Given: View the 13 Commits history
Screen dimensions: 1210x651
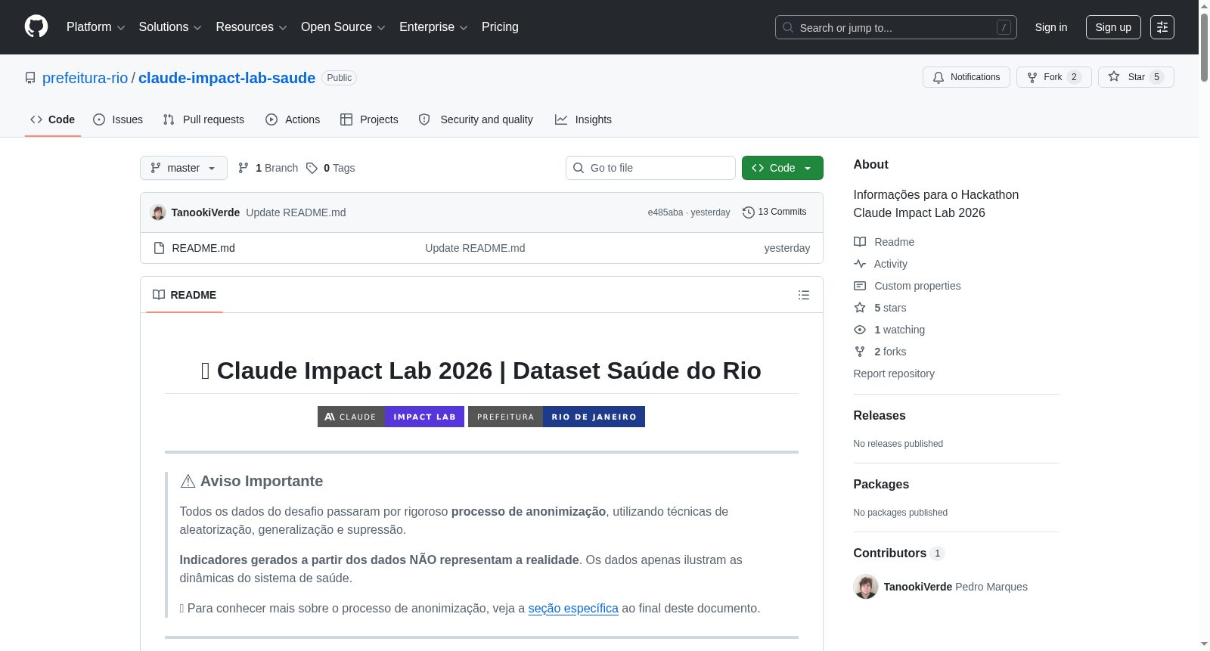Looking at the screenshot, I should pyautogui.click(x=774, y=212).
